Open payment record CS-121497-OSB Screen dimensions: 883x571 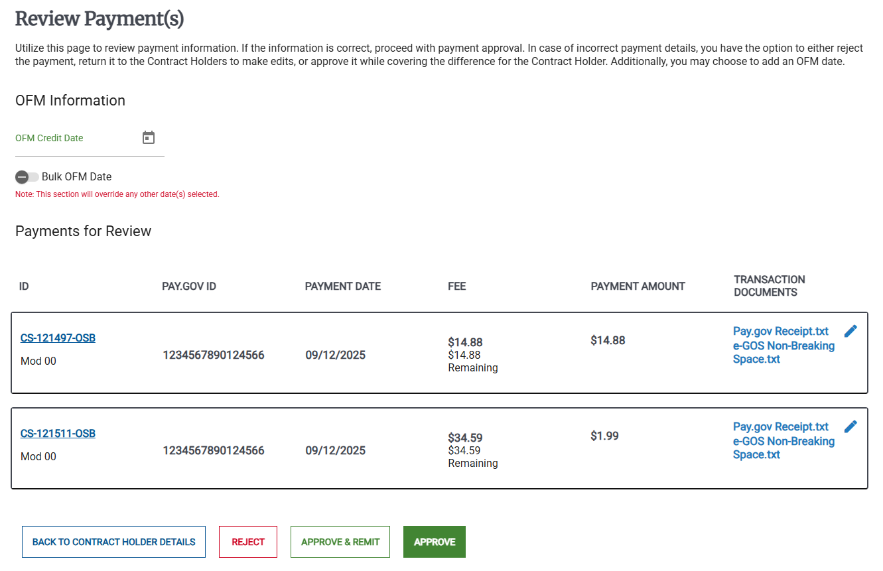[x=58, y=338]
